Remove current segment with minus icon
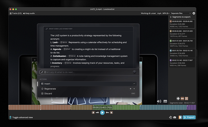 [x=182, y=98]
